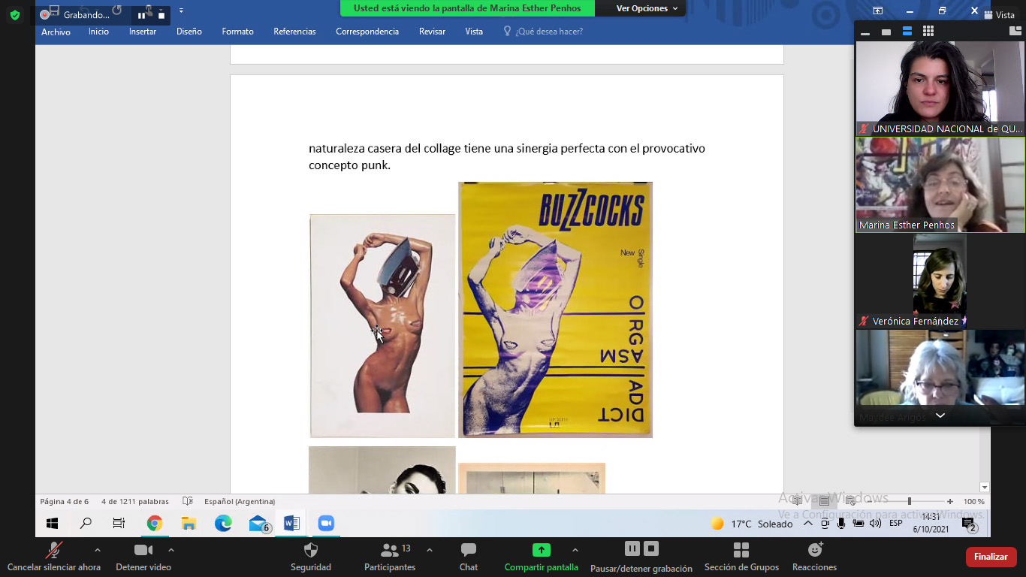Screen dimensions: 1026x577
Task: Click the Word icon in the taskbar
Action: click(291, 524)
